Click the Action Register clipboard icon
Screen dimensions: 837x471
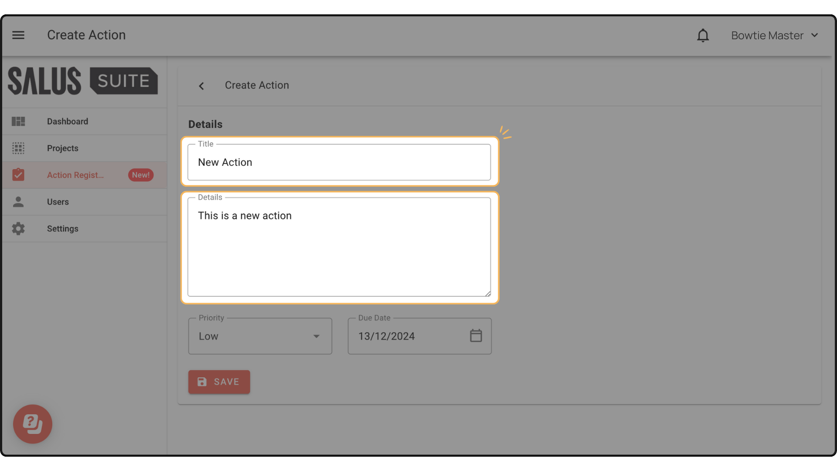[x=18, y=175]
